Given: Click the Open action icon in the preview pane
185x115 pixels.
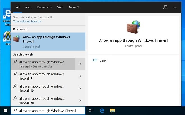Looking at the screenshot, I should 95,60.
